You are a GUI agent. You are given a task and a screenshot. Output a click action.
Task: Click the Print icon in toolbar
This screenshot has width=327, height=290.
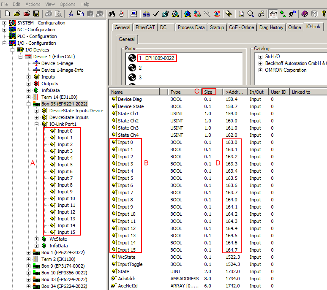[49, 14]
